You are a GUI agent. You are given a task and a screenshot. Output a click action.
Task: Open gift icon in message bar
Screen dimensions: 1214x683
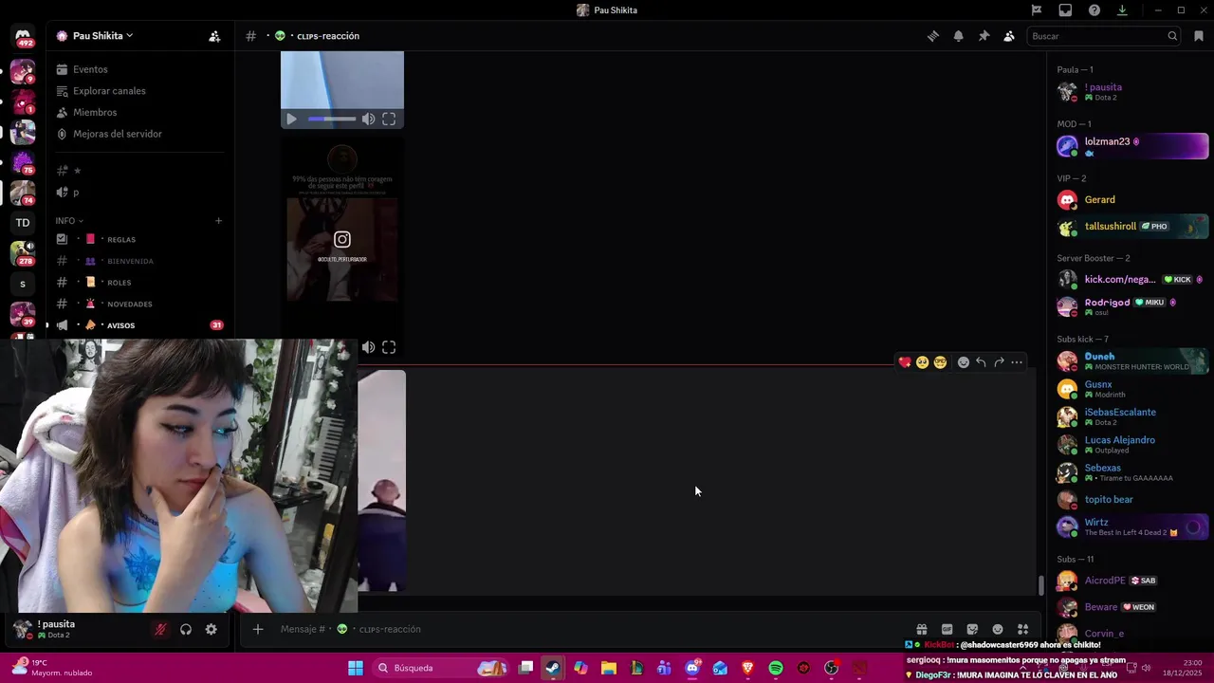tap(921, 629)
